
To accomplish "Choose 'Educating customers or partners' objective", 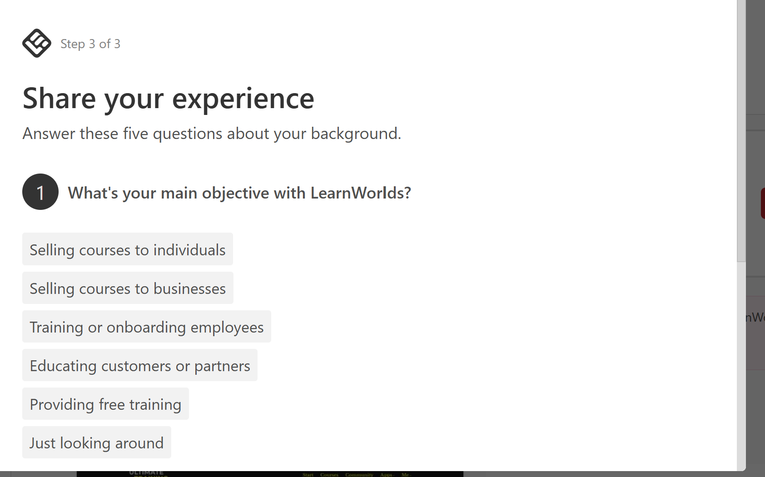I will 140,365.
